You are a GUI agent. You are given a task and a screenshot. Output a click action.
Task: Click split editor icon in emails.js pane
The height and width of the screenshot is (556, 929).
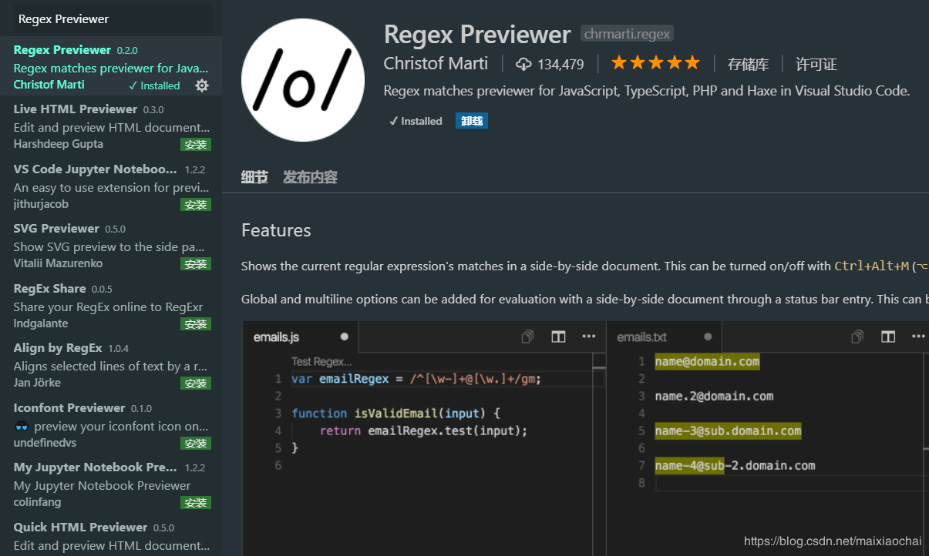pos(558,337)
